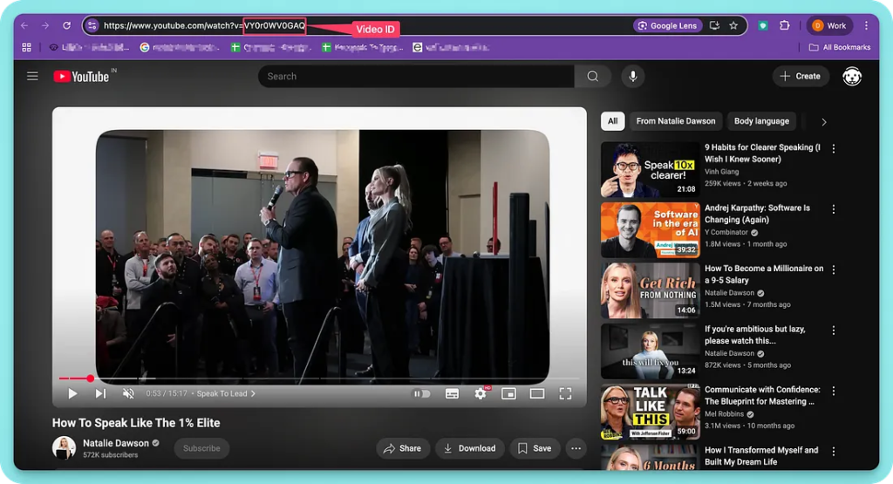Viewport: 893px width, 484px height.
Task: Unmute the video sound
Action: tap(128, 393)
